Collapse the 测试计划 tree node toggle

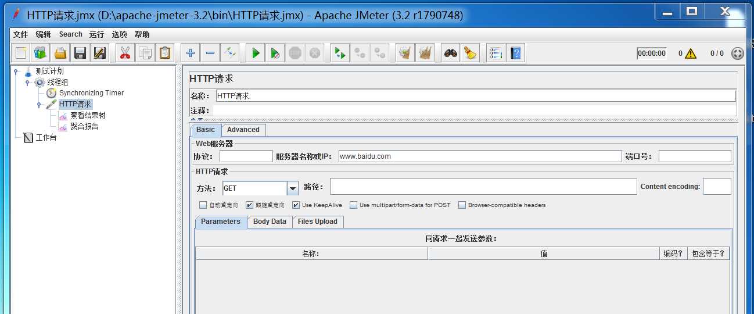(x=16, y=72)
